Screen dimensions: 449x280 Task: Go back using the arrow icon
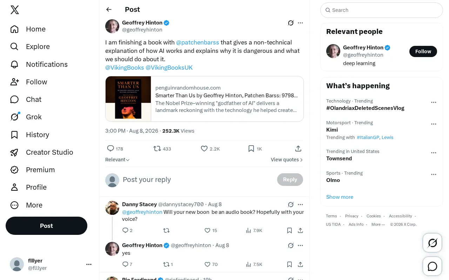(x=109, y=9)
